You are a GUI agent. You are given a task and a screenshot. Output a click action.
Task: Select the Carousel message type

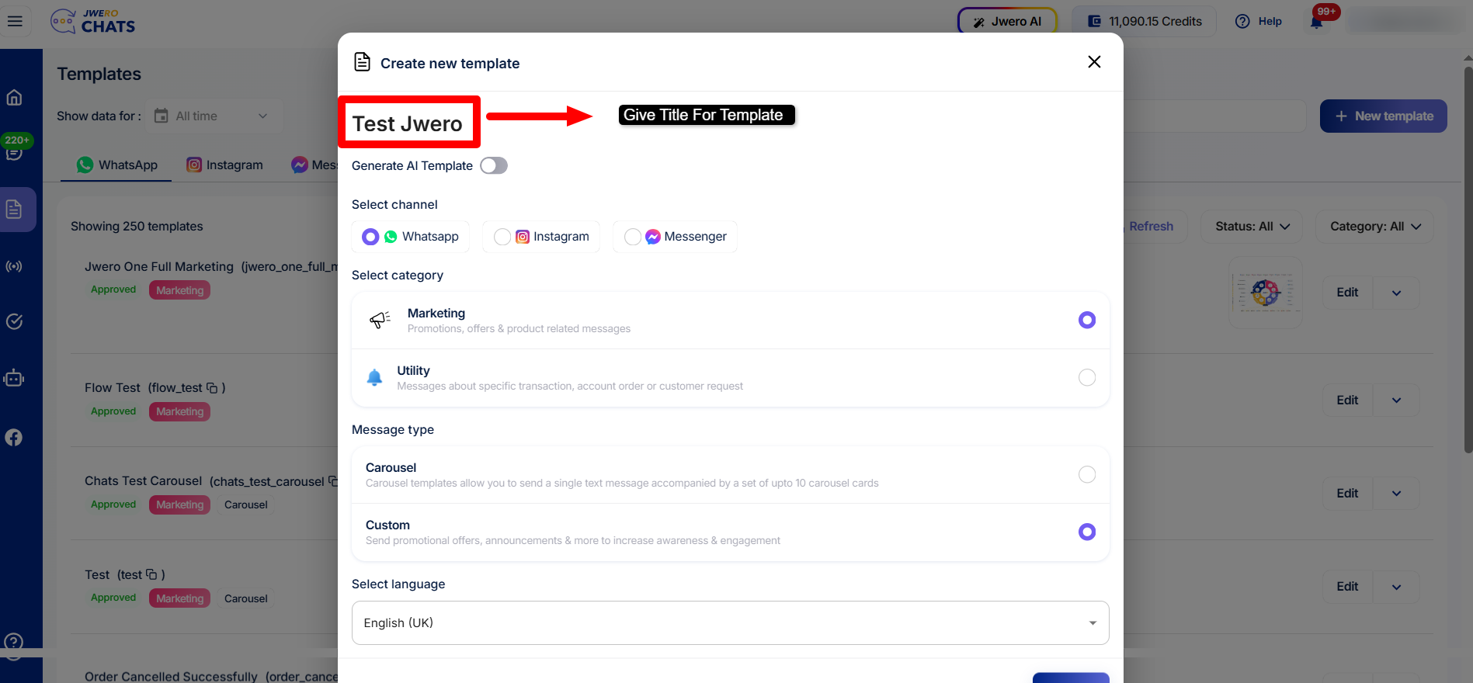[1086, 475]
